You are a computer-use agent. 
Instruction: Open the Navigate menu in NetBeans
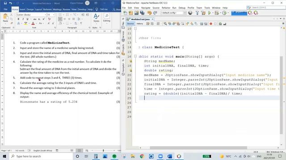146,8
